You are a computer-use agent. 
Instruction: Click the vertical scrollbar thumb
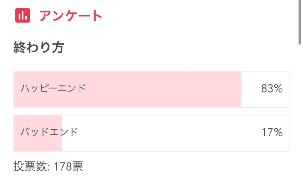[300, 22]
